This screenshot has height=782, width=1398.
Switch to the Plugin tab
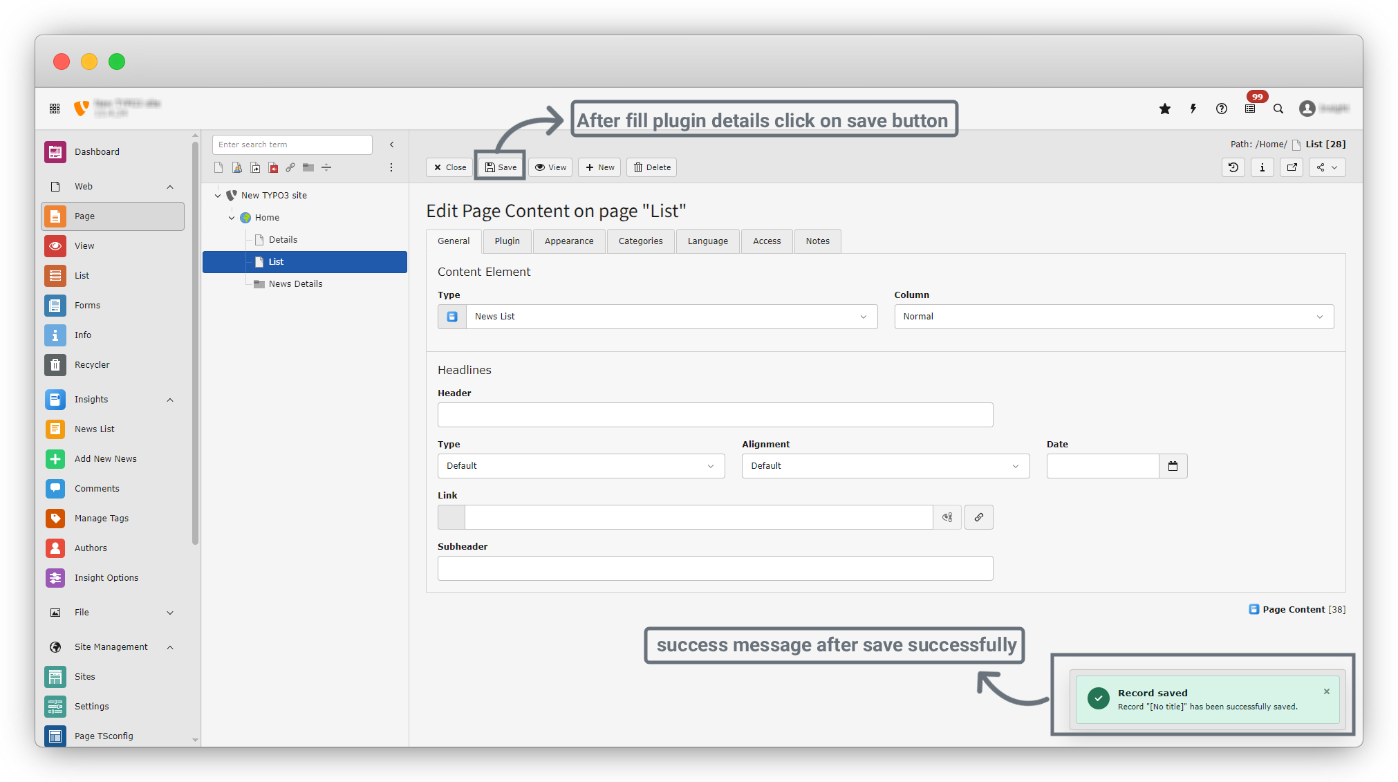[507, 241]
